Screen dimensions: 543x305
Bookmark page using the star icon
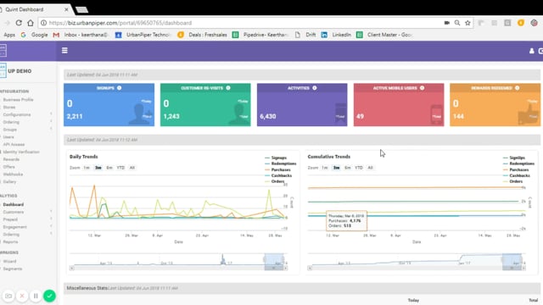pyautogui.click(x=467, y=23)
